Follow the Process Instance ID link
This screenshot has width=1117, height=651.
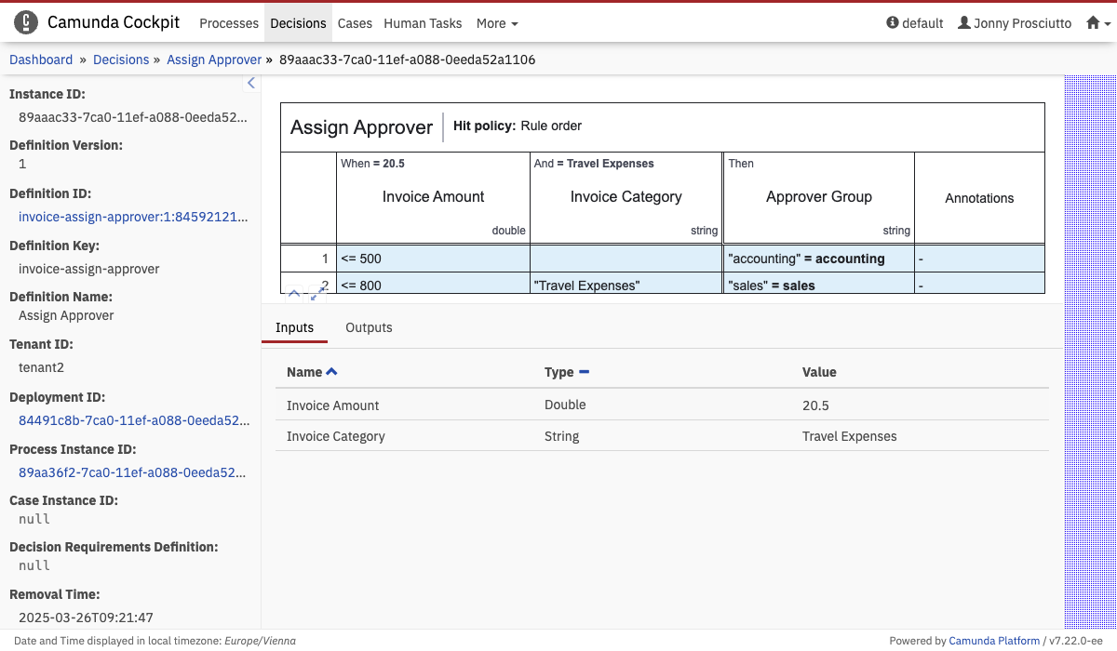pos(133,472)
